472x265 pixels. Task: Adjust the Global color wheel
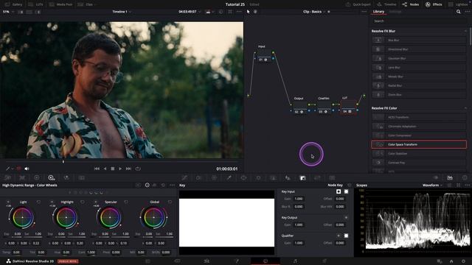(x=154, y=217)
